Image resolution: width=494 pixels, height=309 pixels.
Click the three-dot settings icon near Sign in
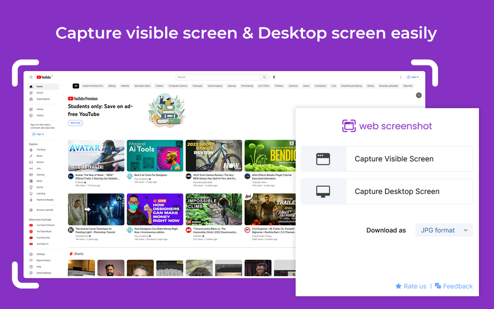point(401,77)
